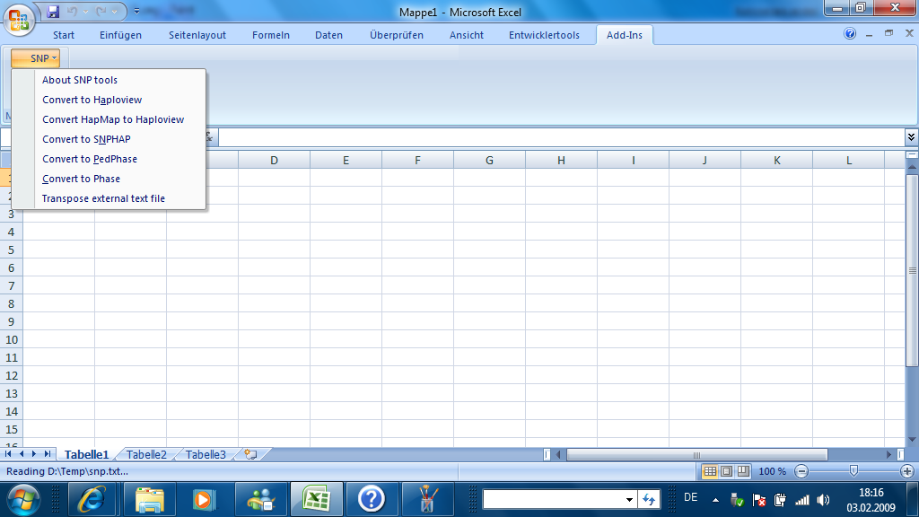Choose Convert to PedPhase menu entry
The width and height of the screenshot is (919, 517).
click(x=90, y=159)
